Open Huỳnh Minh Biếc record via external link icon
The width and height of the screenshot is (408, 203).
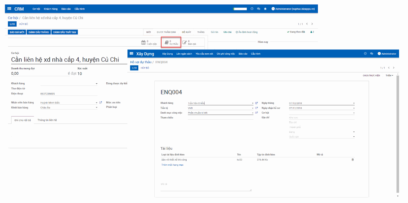pos(101,102)
